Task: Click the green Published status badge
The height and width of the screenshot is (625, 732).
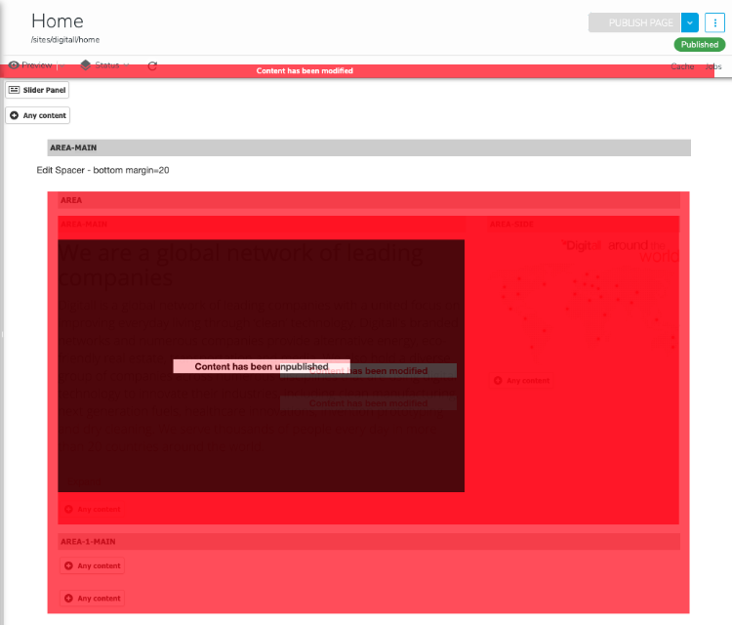Action: (700, 44)
